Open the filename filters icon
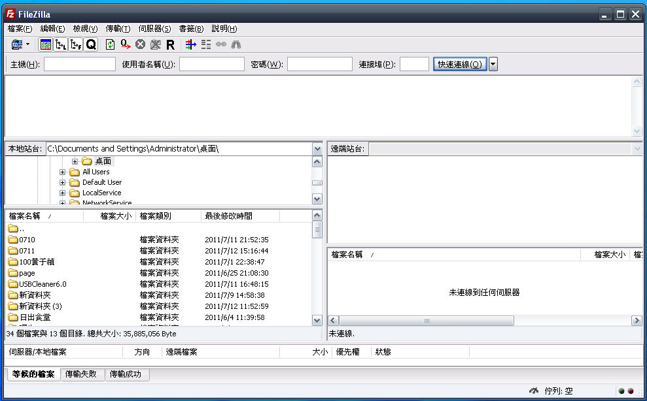 190,44
